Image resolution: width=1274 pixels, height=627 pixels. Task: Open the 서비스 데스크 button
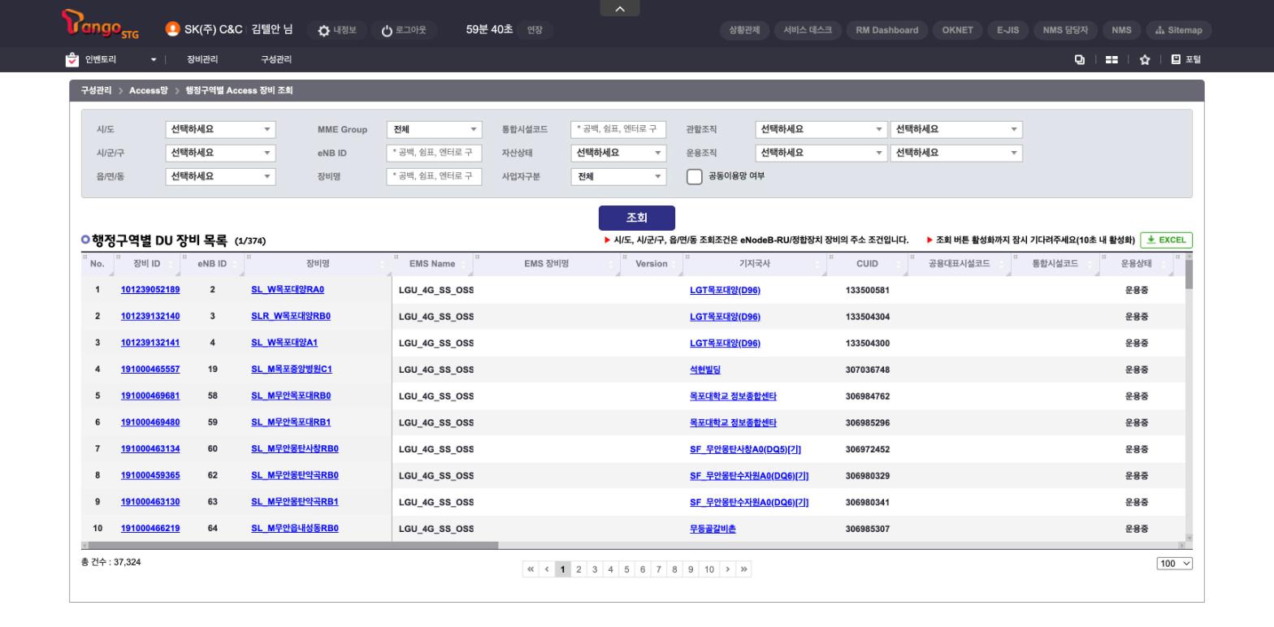click(x=808, y=30)
